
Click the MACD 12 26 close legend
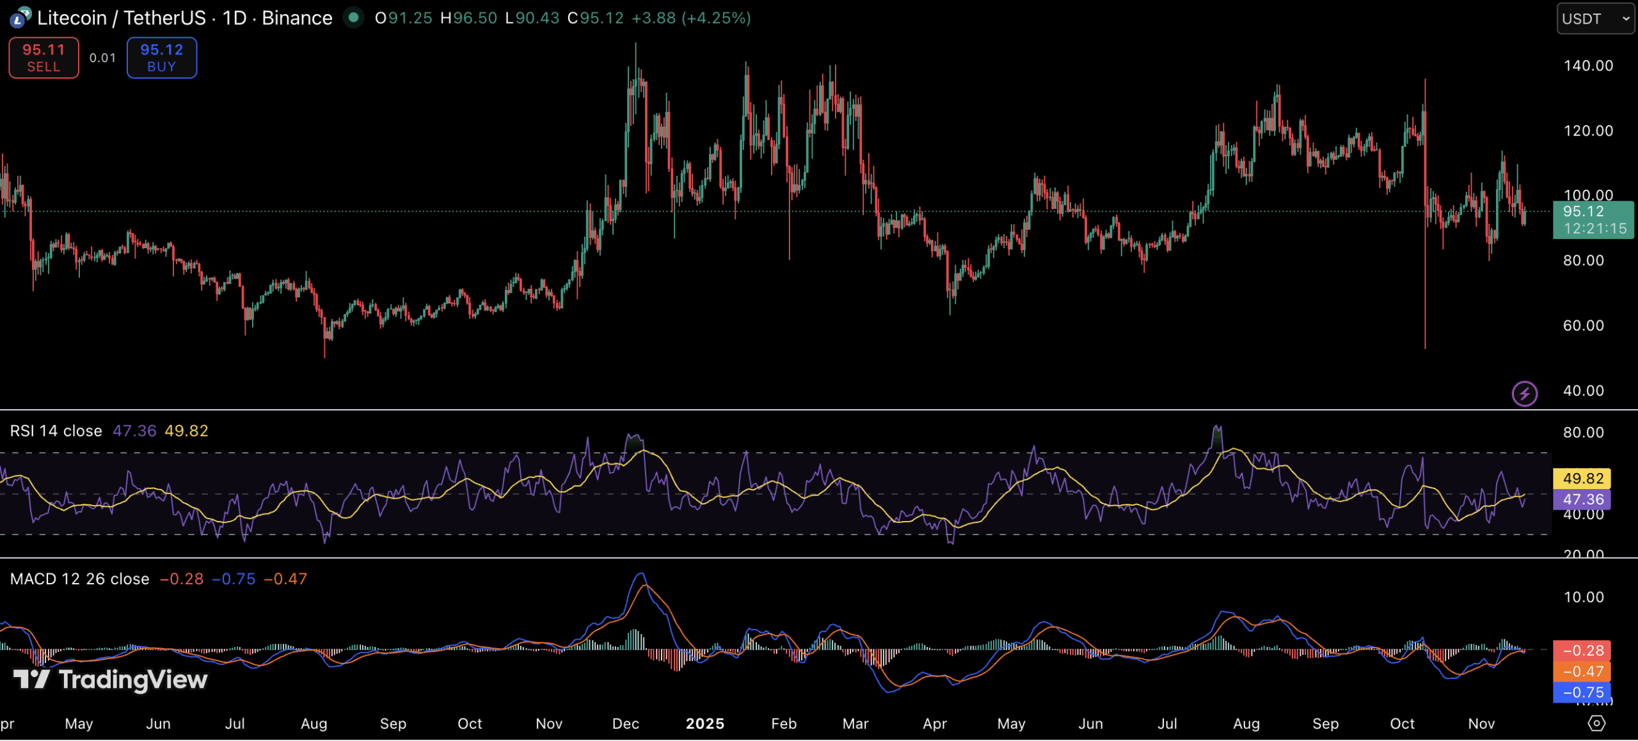[79, 579]
